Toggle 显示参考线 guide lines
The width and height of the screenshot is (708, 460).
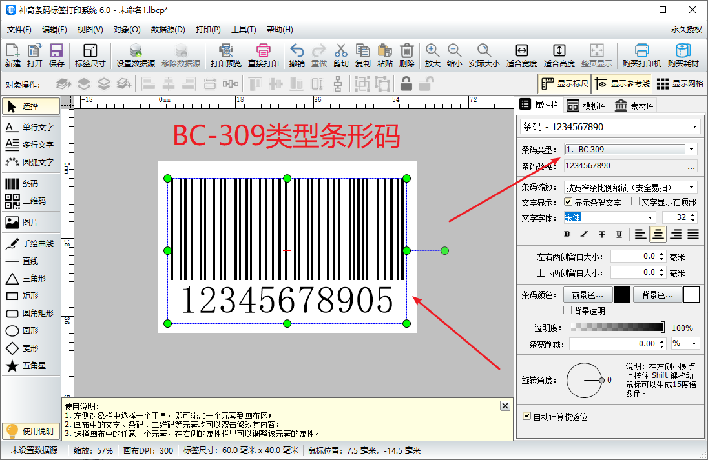click(x=623, y=84)
